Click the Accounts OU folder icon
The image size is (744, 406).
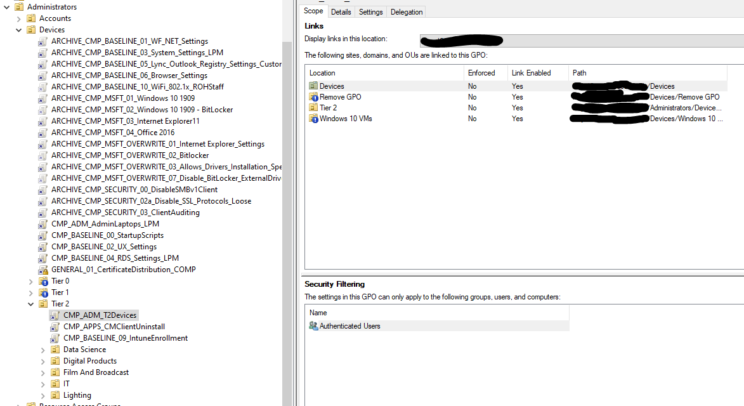coord(31,18)
